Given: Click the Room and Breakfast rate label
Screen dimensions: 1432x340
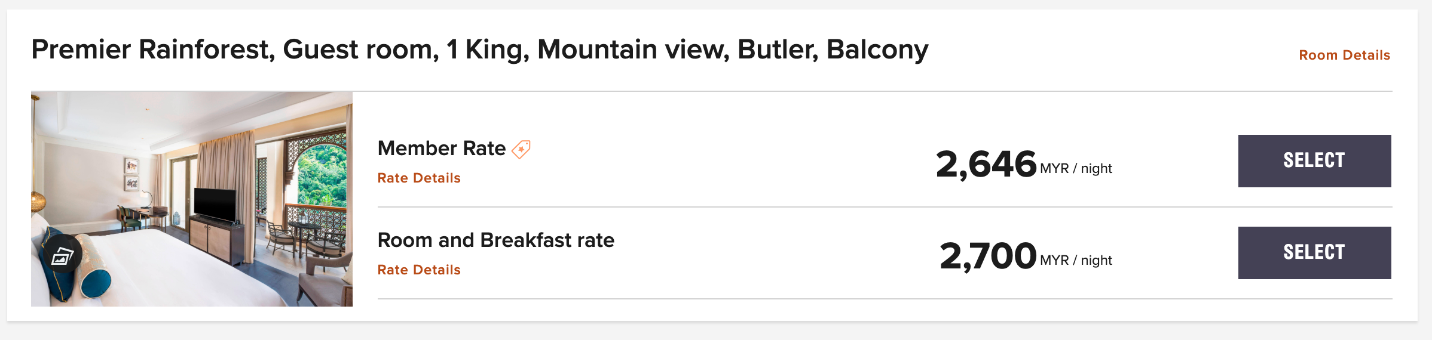Looking at the screenshot, I should (495, 240).
